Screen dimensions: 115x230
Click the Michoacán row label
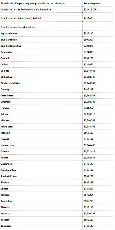click(x=7, y=127)
